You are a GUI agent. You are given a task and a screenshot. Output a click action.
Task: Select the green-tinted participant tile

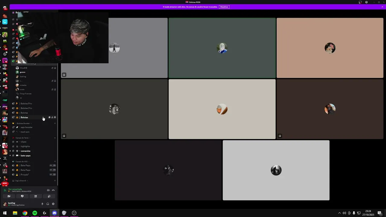coord(222,48)
